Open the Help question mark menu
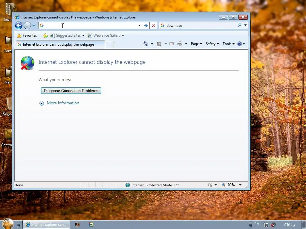This screenshot has width=306, height=229. tap(241, 44)
